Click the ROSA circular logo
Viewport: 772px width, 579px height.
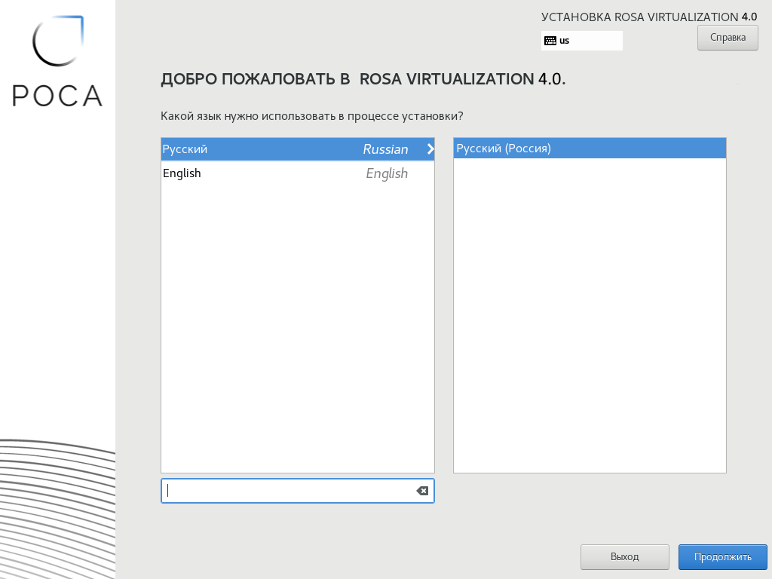[x=57, y=41]
